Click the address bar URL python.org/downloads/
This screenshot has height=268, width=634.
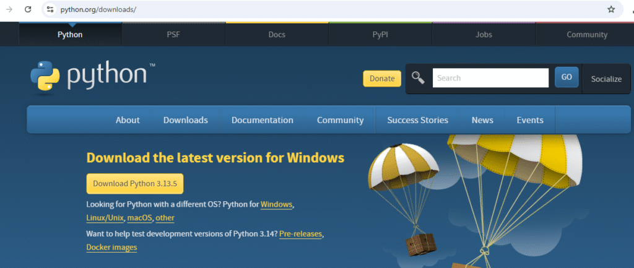(98, 9)
